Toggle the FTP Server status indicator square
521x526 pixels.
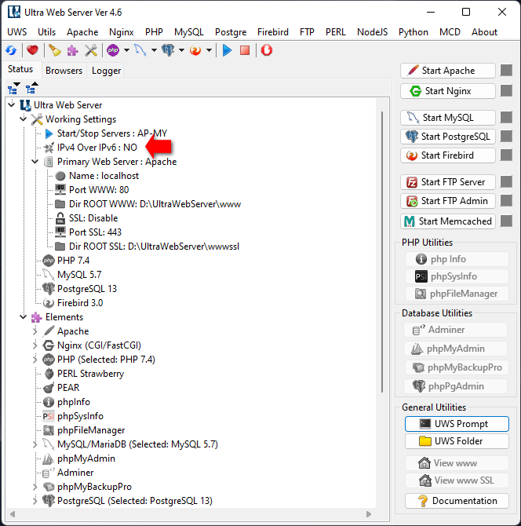506,182
